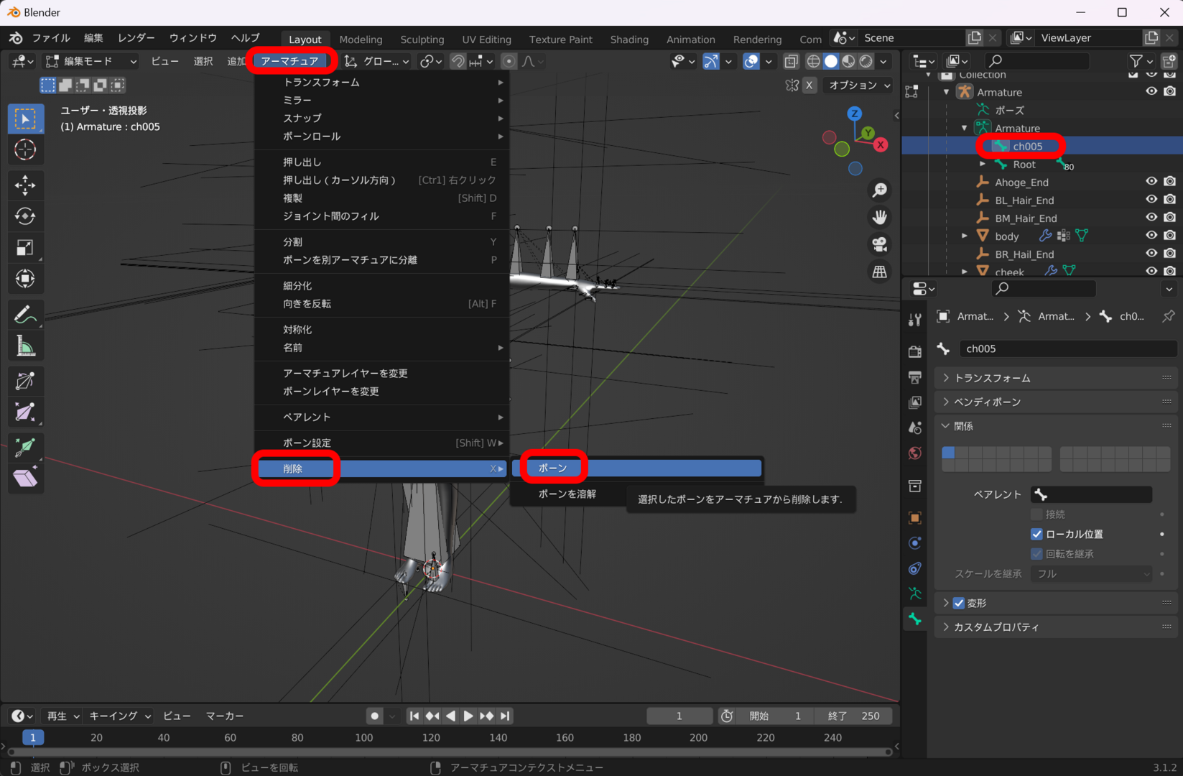Pick the Annotate pencil tool

(x=25, y=315)
